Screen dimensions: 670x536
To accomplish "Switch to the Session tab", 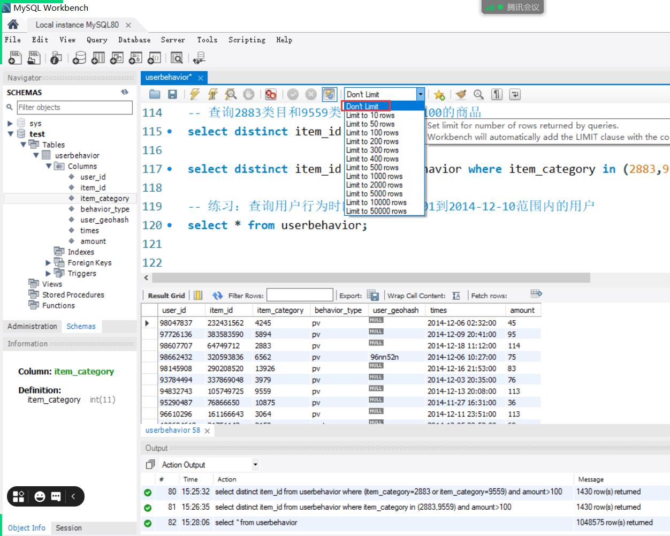I will tap(68, 527).
